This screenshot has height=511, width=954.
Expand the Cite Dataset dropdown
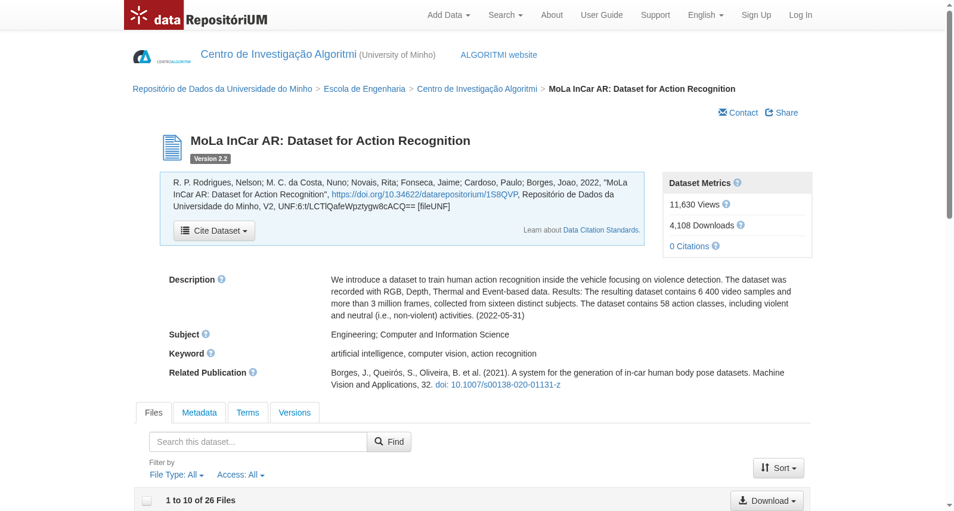[214, 231]
